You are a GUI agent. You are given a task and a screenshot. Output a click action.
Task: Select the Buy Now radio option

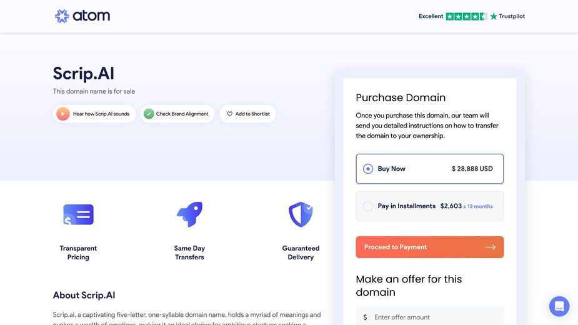368,169
